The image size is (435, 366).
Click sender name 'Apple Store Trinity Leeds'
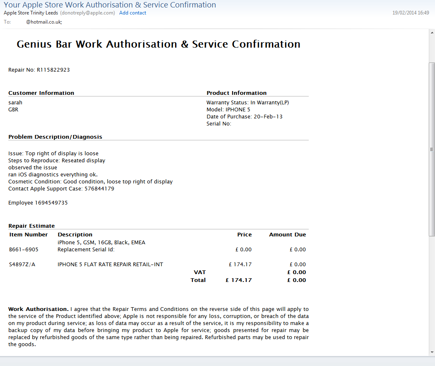point(31,13)
